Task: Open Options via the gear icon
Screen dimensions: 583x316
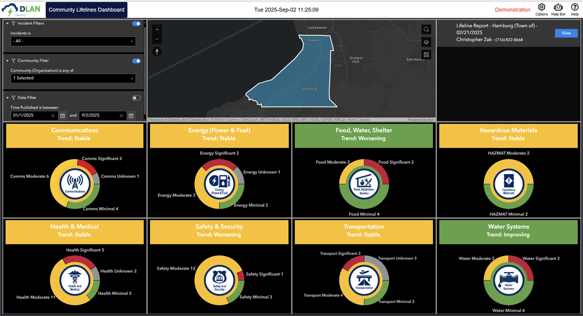Action: (x=541, y=8)
